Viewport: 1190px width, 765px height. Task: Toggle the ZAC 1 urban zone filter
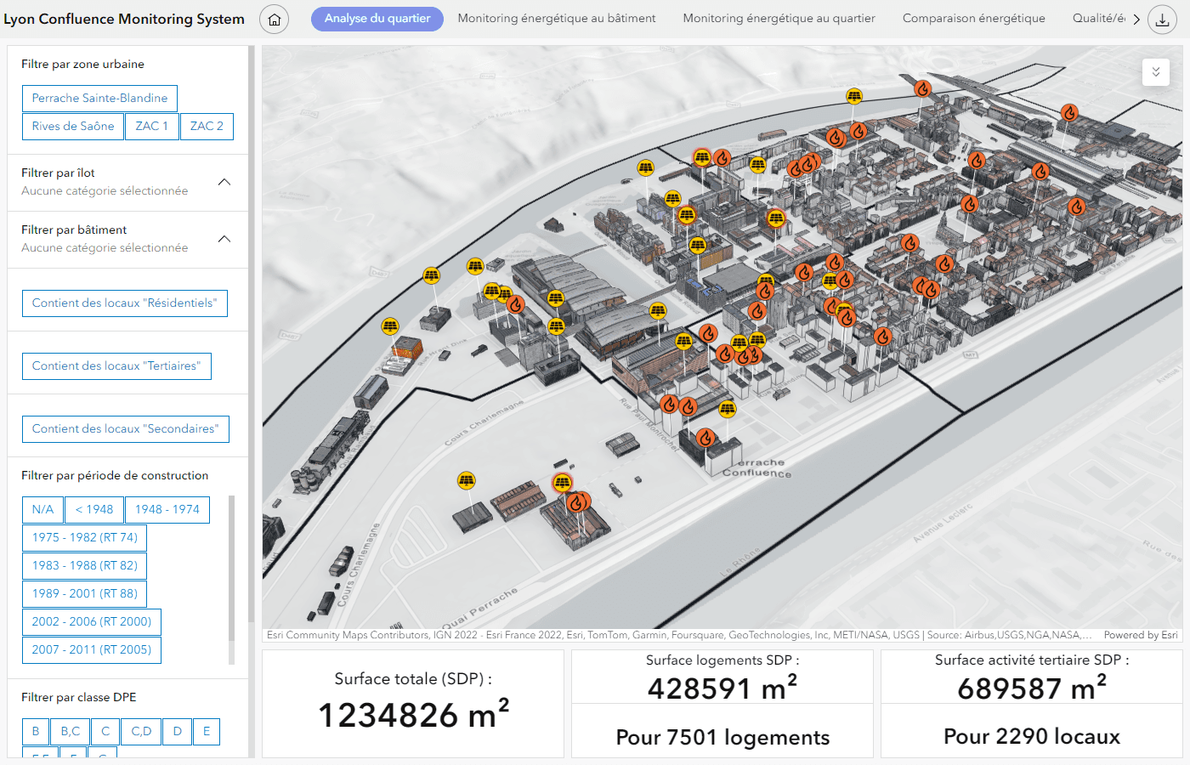tap(152, 126)
